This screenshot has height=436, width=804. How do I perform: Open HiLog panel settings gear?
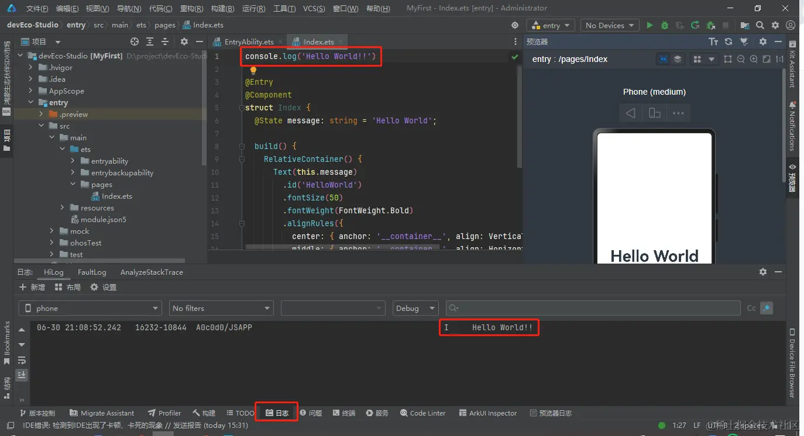click(x=763, y=272)
